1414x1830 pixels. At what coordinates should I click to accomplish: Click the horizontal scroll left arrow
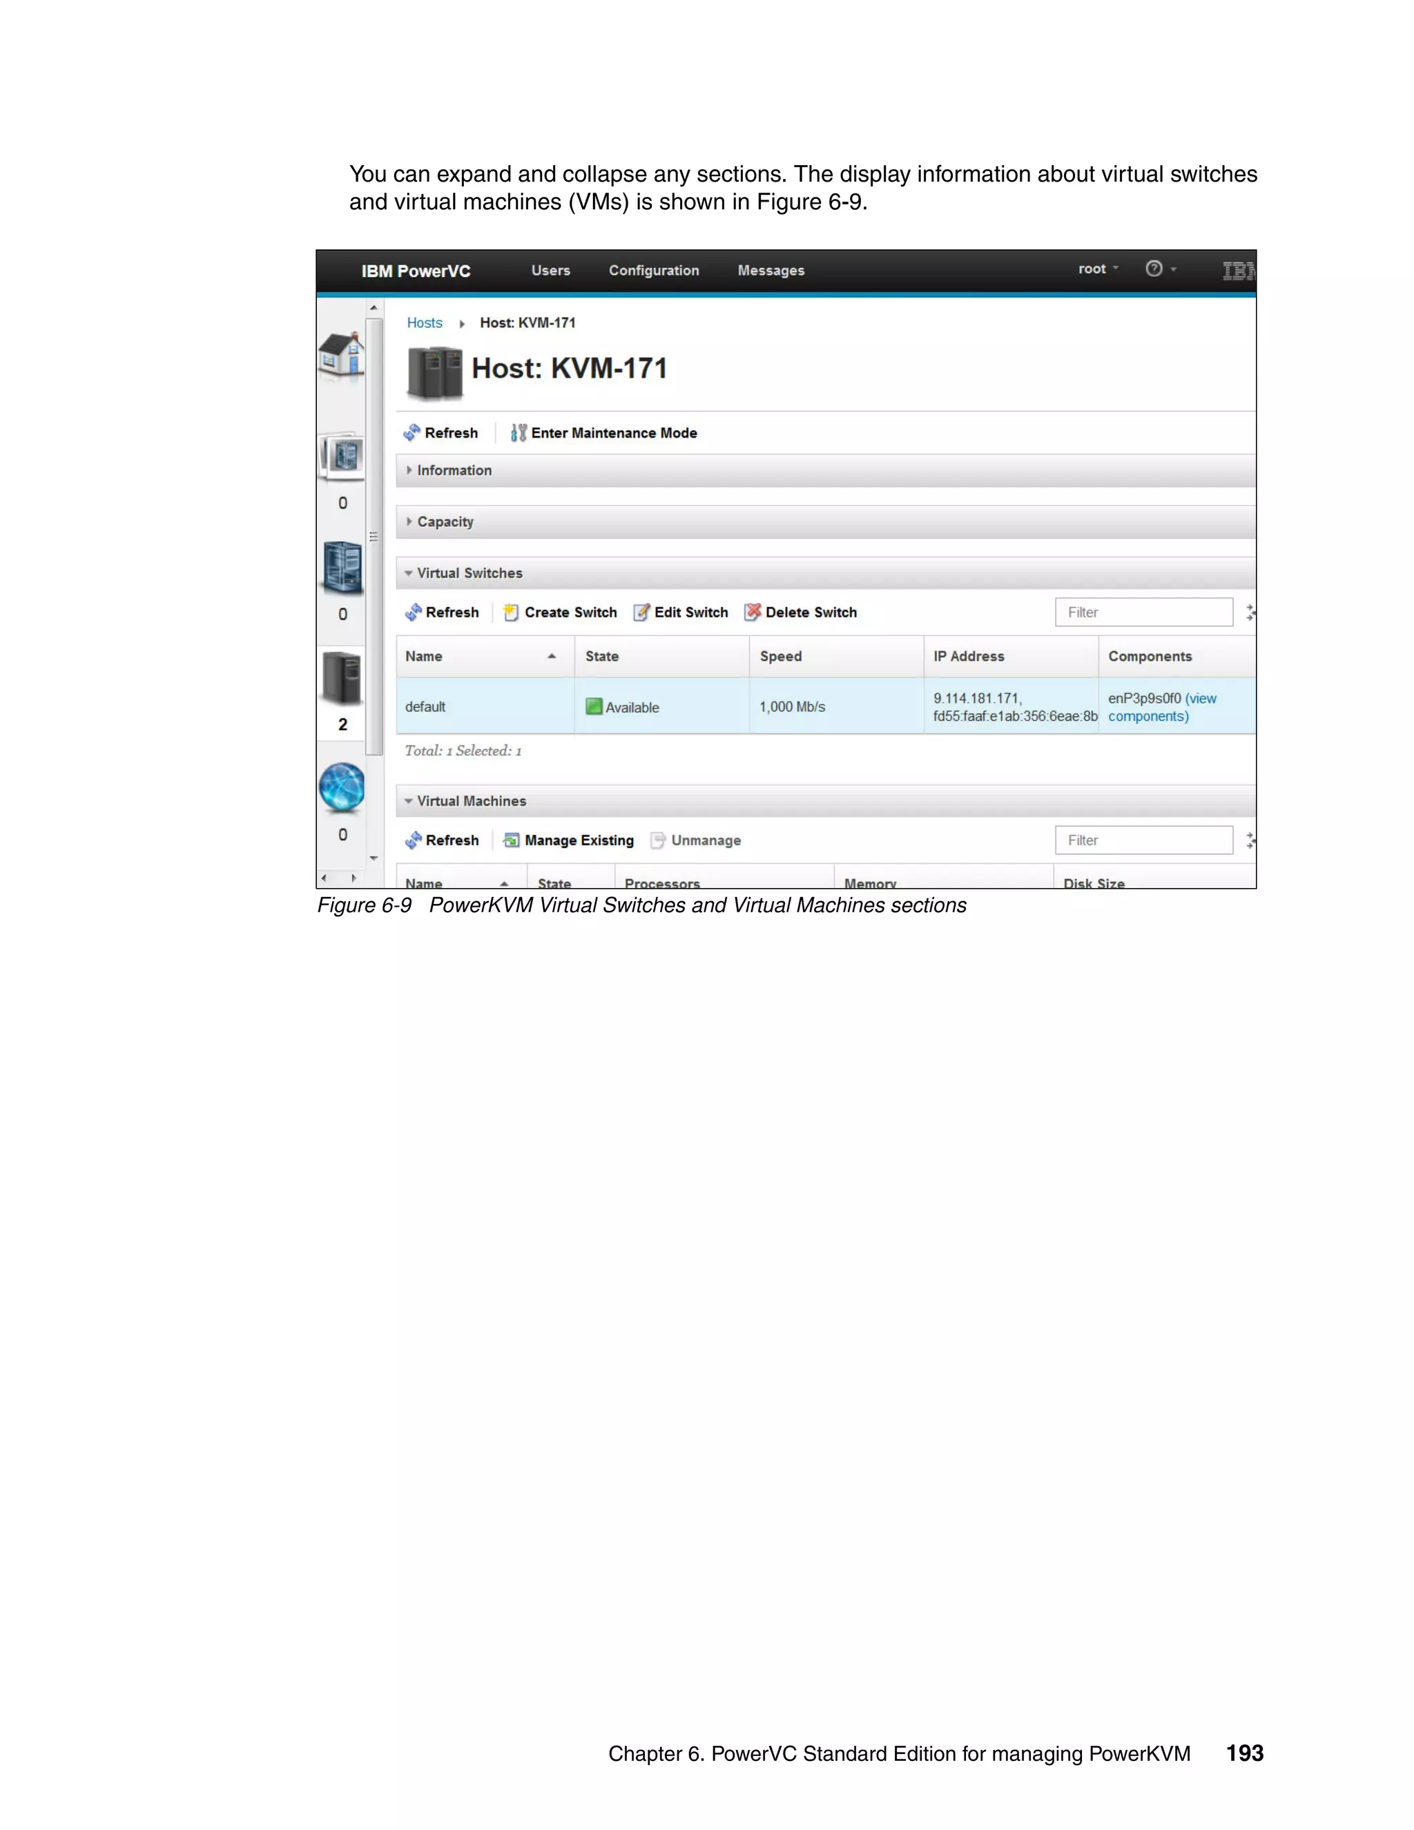tap(325, 879)
